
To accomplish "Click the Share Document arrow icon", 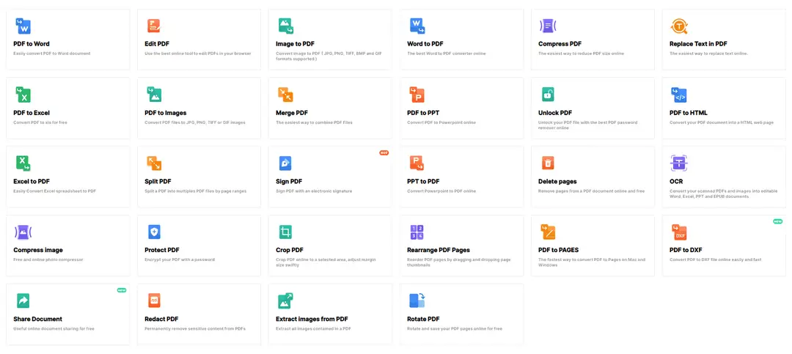I will click(23, 300).
